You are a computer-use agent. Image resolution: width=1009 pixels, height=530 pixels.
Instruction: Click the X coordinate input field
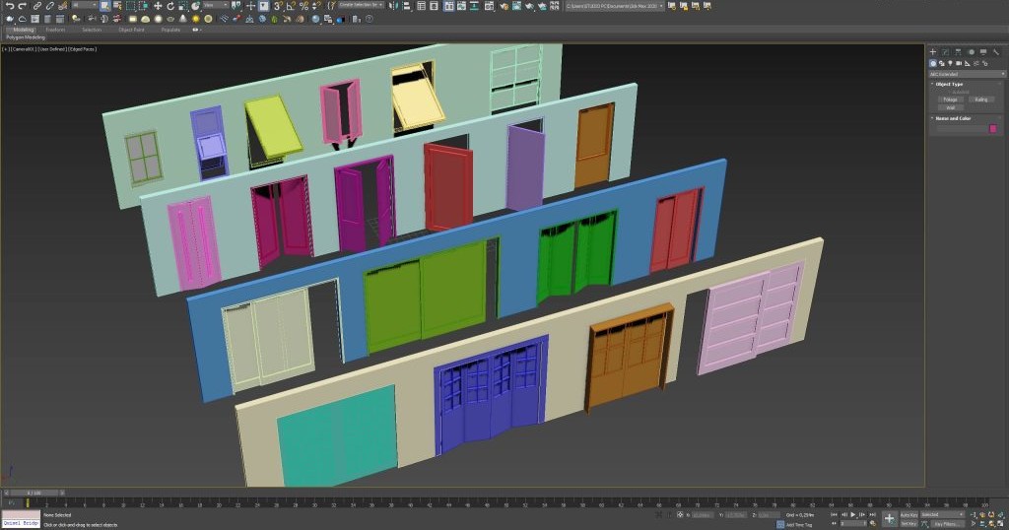click(703, 515)
